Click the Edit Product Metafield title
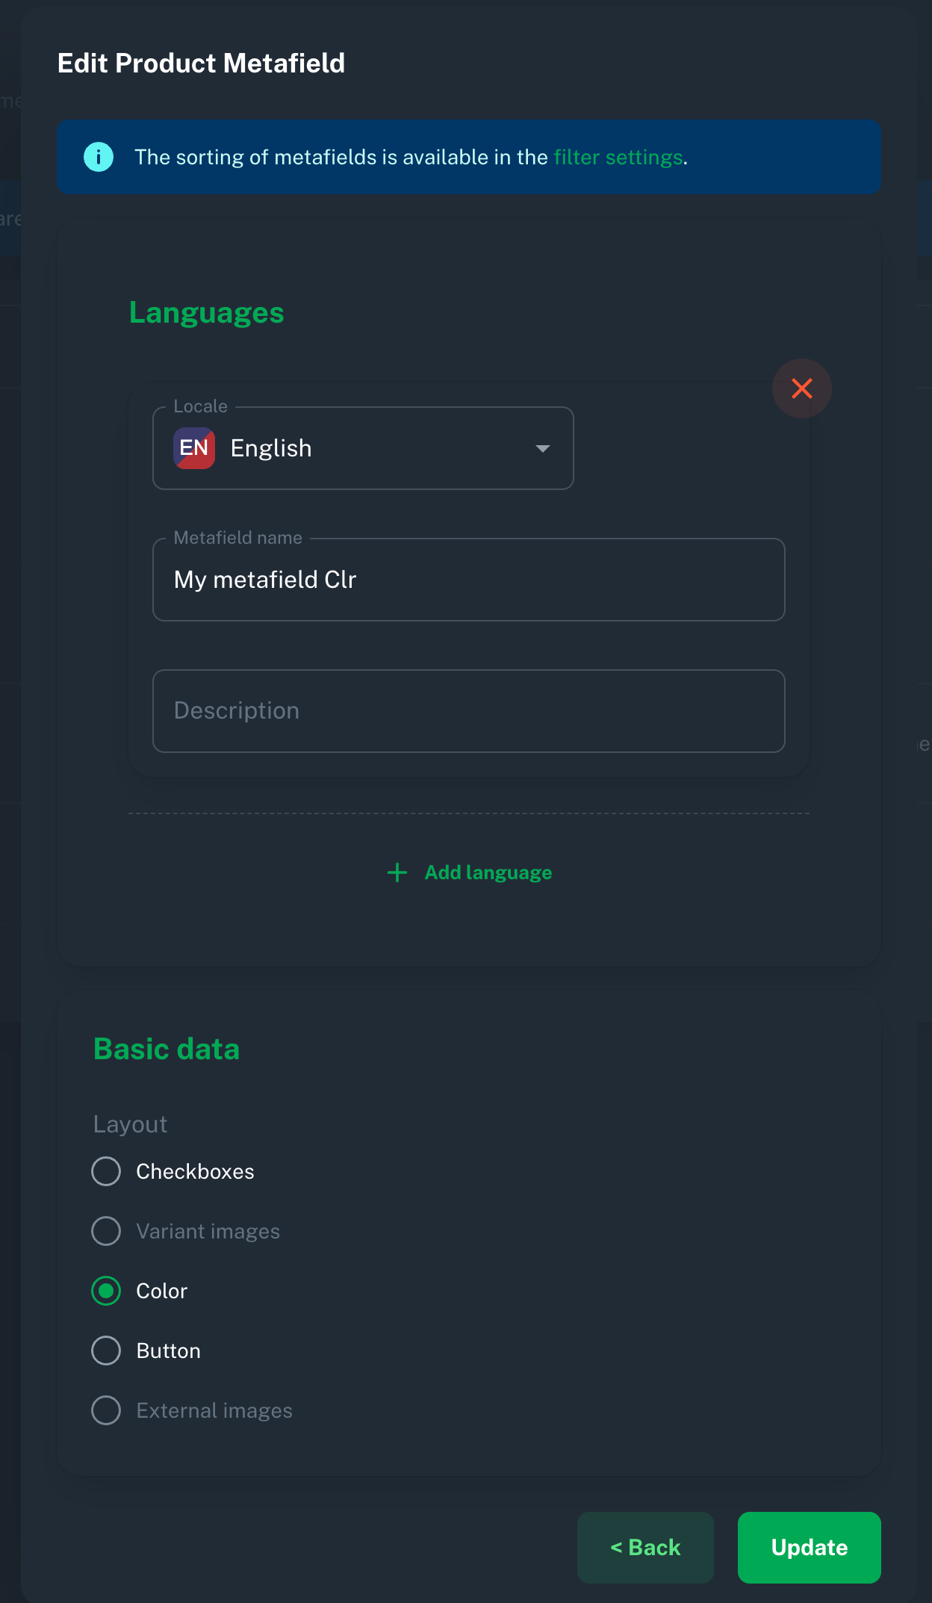Screen dimensions: 932x1603 pos(201,63)
